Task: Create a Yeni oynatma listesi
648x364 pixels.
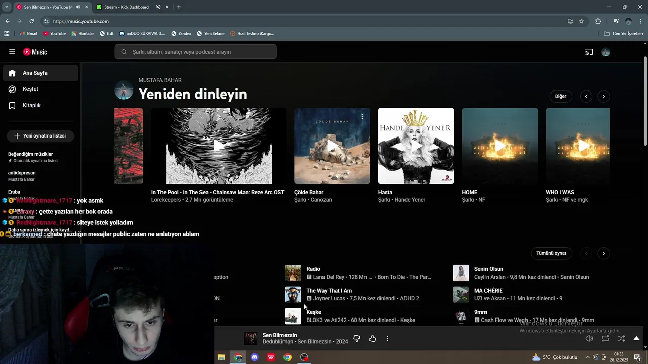Action: pos(40,136)
